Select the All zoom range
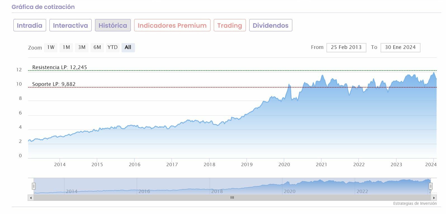Image resolution: width=446 pixels, height=214 pixels. (x=128, y=47)
